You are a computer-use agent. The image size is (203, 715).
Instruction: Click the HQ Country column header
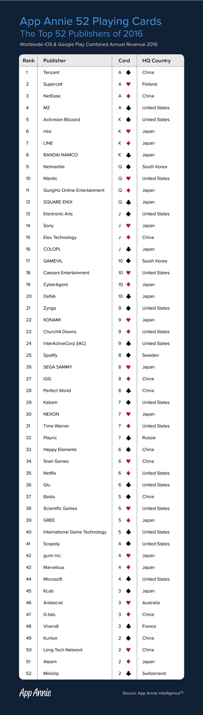pos(156,61)
